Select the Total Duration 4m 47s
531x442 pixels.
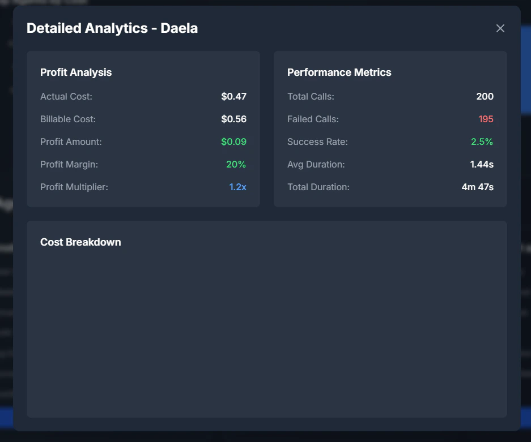pos(478,187)
